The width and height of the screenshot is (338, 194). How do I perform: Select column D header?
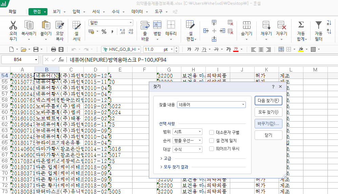pos(96,69)
